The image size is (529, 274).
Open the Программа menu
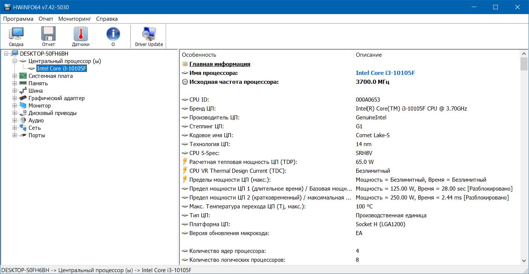[x=18, y=19]
